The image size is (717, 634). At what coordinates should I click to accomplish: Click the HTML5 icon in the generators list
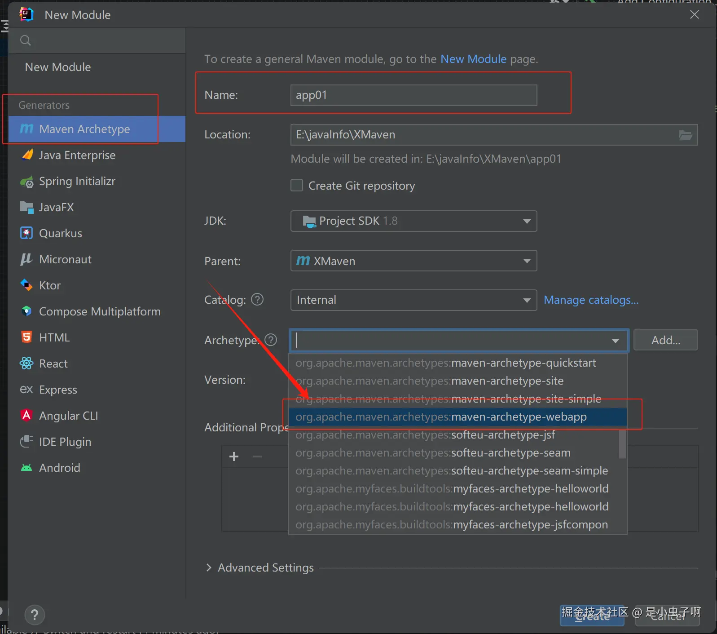click(x=26, y=337)
